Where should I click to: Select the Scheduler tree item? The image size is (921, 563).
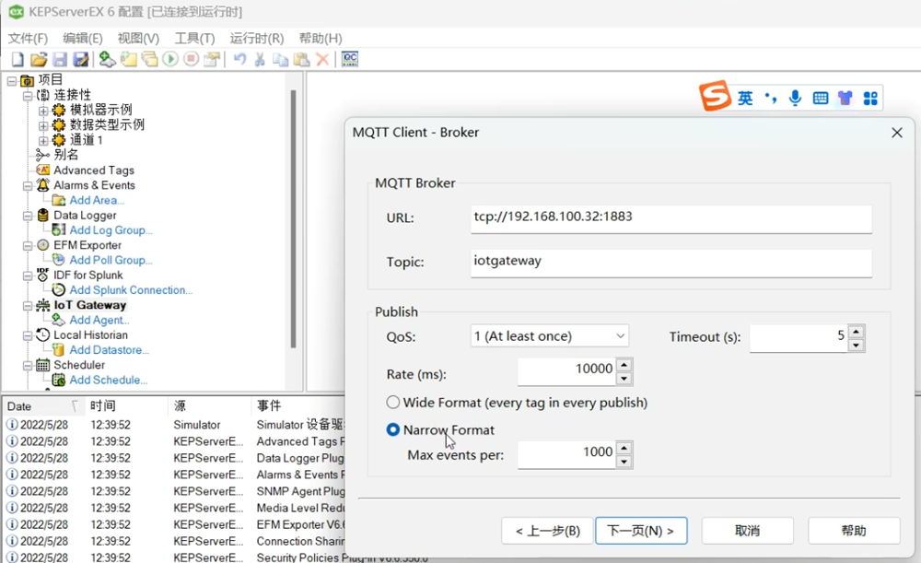[x=79, y=365]
